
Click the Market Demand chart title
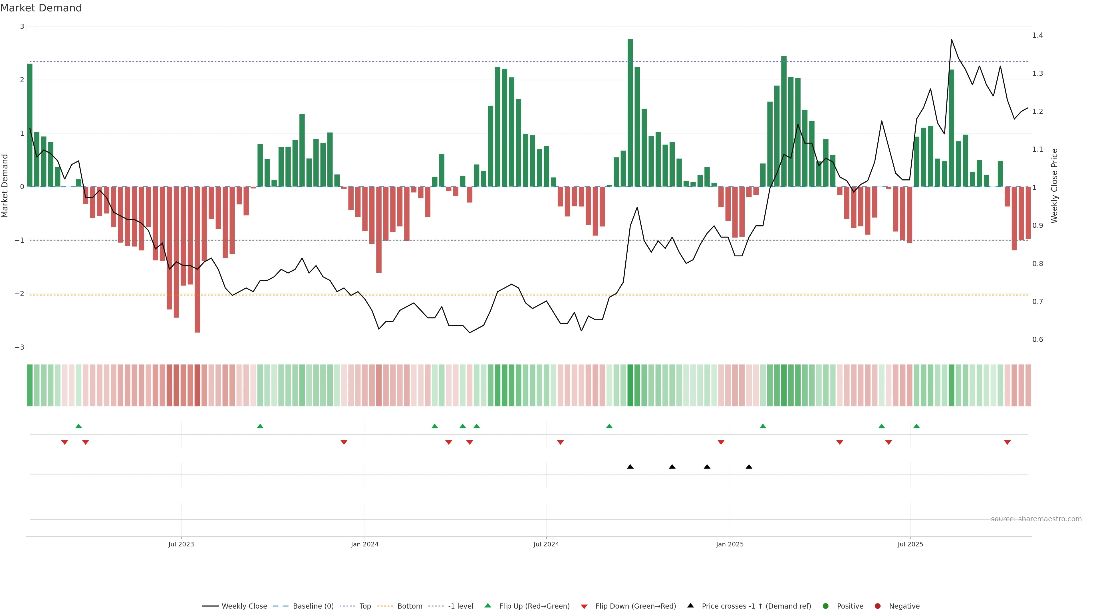tap(41, 8)
